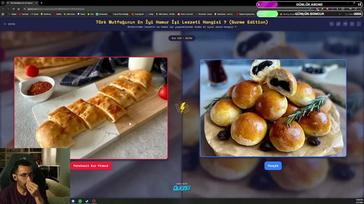
Task: Click the browser forward arrow
Action: tap(8, 9)
